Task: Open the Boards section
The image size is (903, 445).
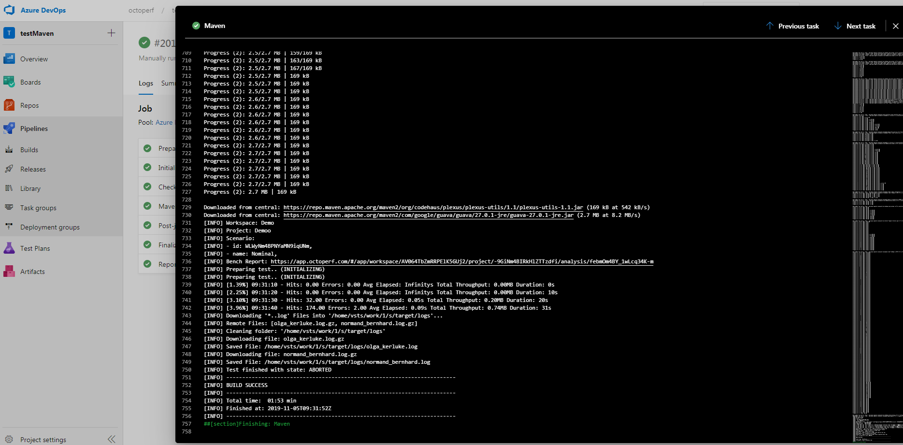Action: (x=30, y=82)
